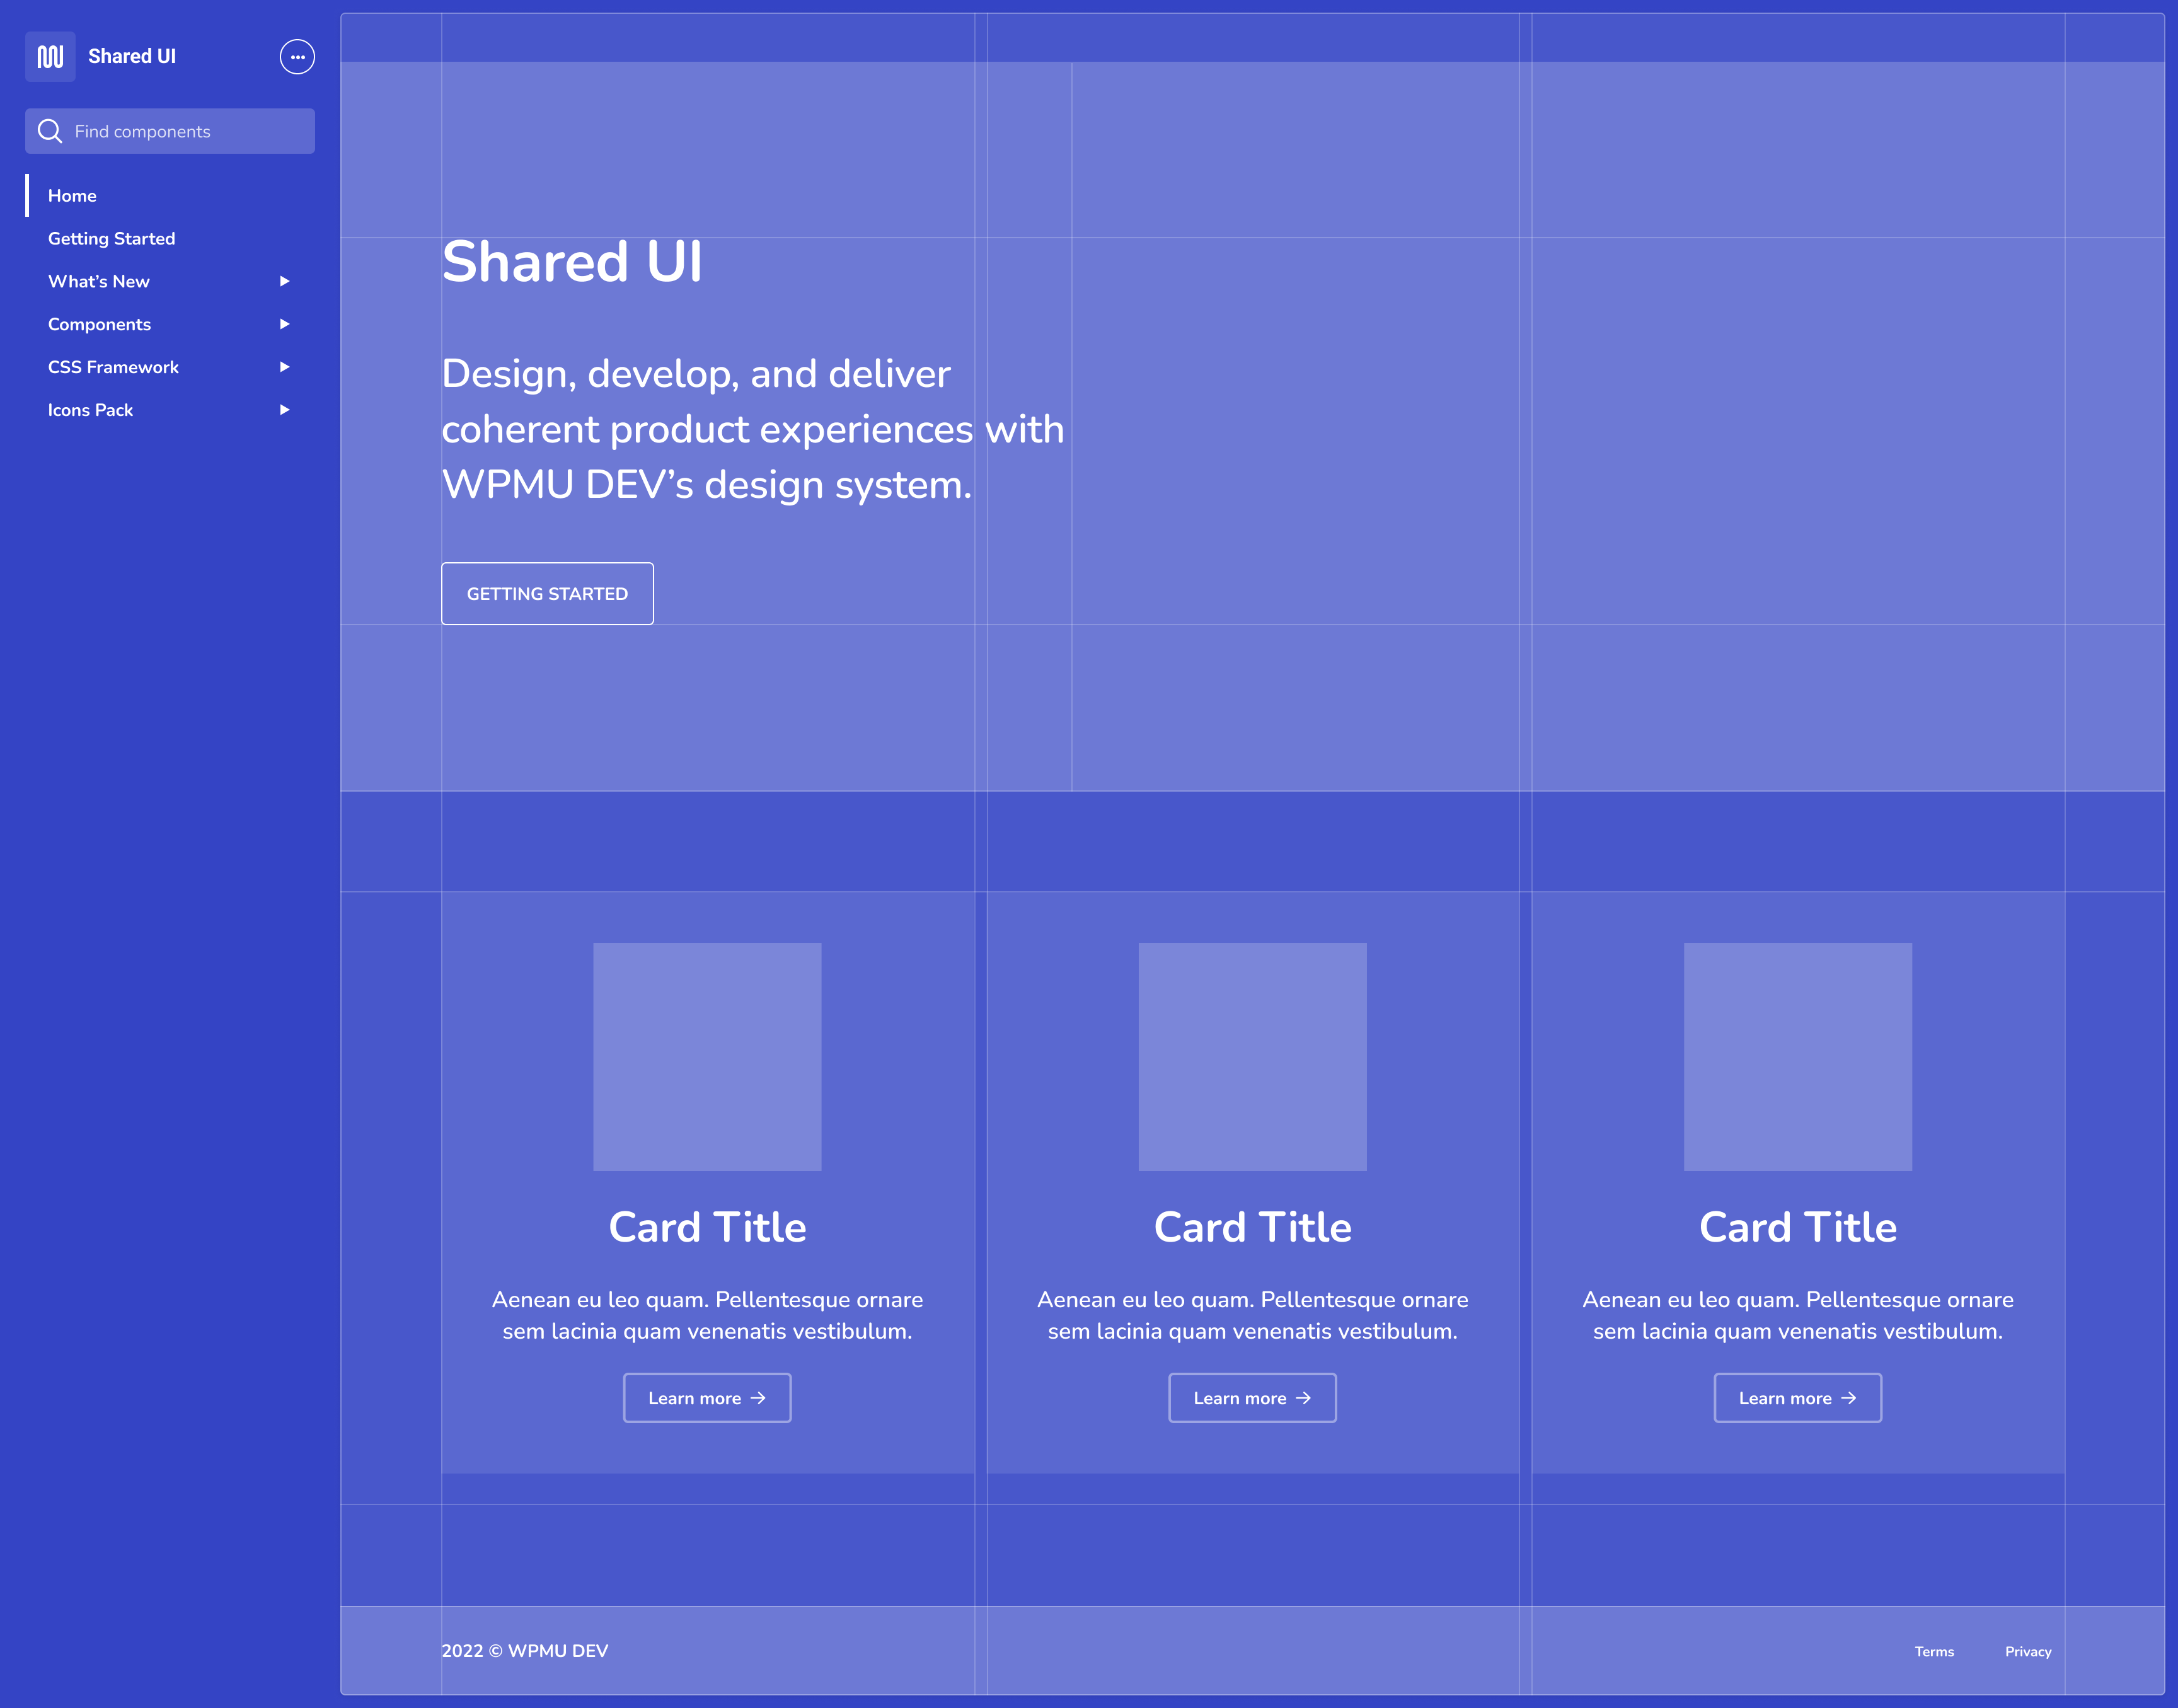This screenshot has width=2178, height=1708.
Task: Select the Icons Pack sidebar entry
Action: click(91, 410)
